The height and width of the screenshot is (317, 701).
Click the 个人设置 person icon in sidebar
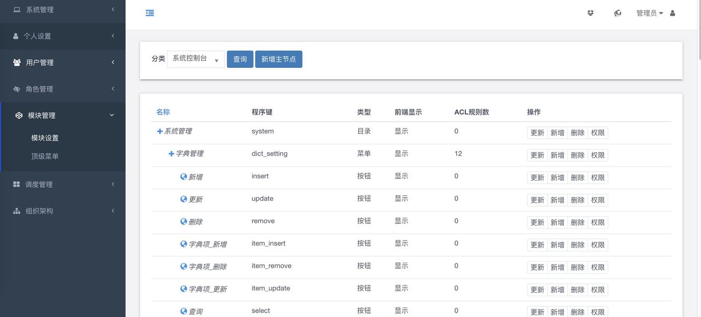(15, 36)
